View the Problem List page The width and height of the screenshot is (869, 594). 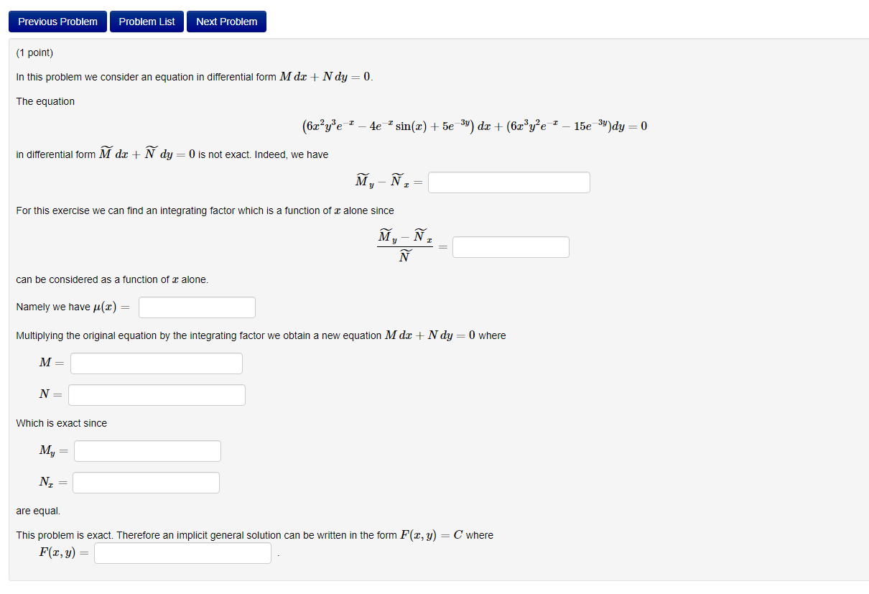pos(147,22)
